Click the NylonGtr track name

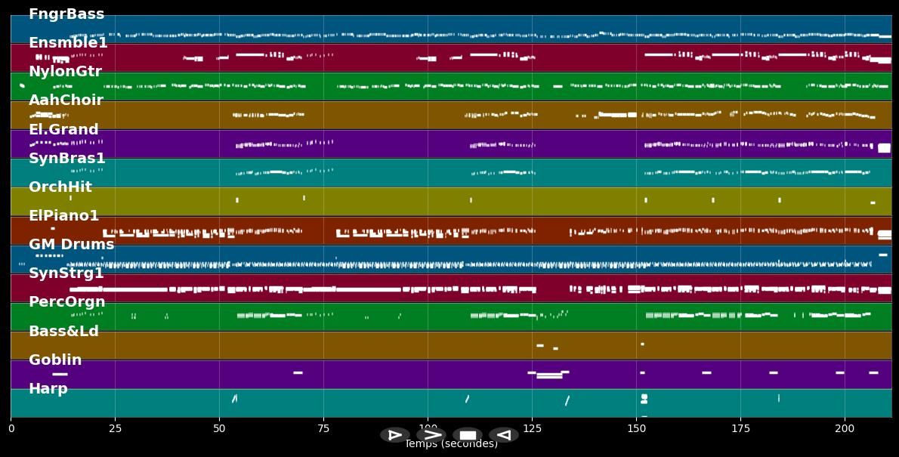point(65,72)
